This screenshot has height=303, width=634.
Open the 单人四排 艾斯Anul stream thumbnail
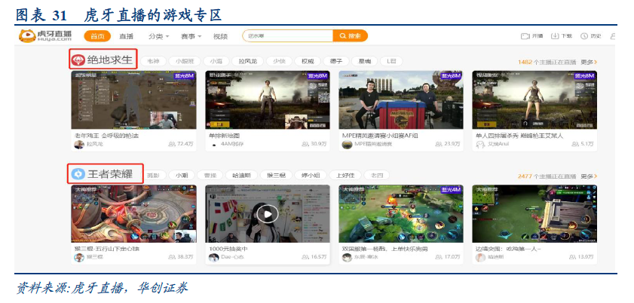(x=534, y=99)
